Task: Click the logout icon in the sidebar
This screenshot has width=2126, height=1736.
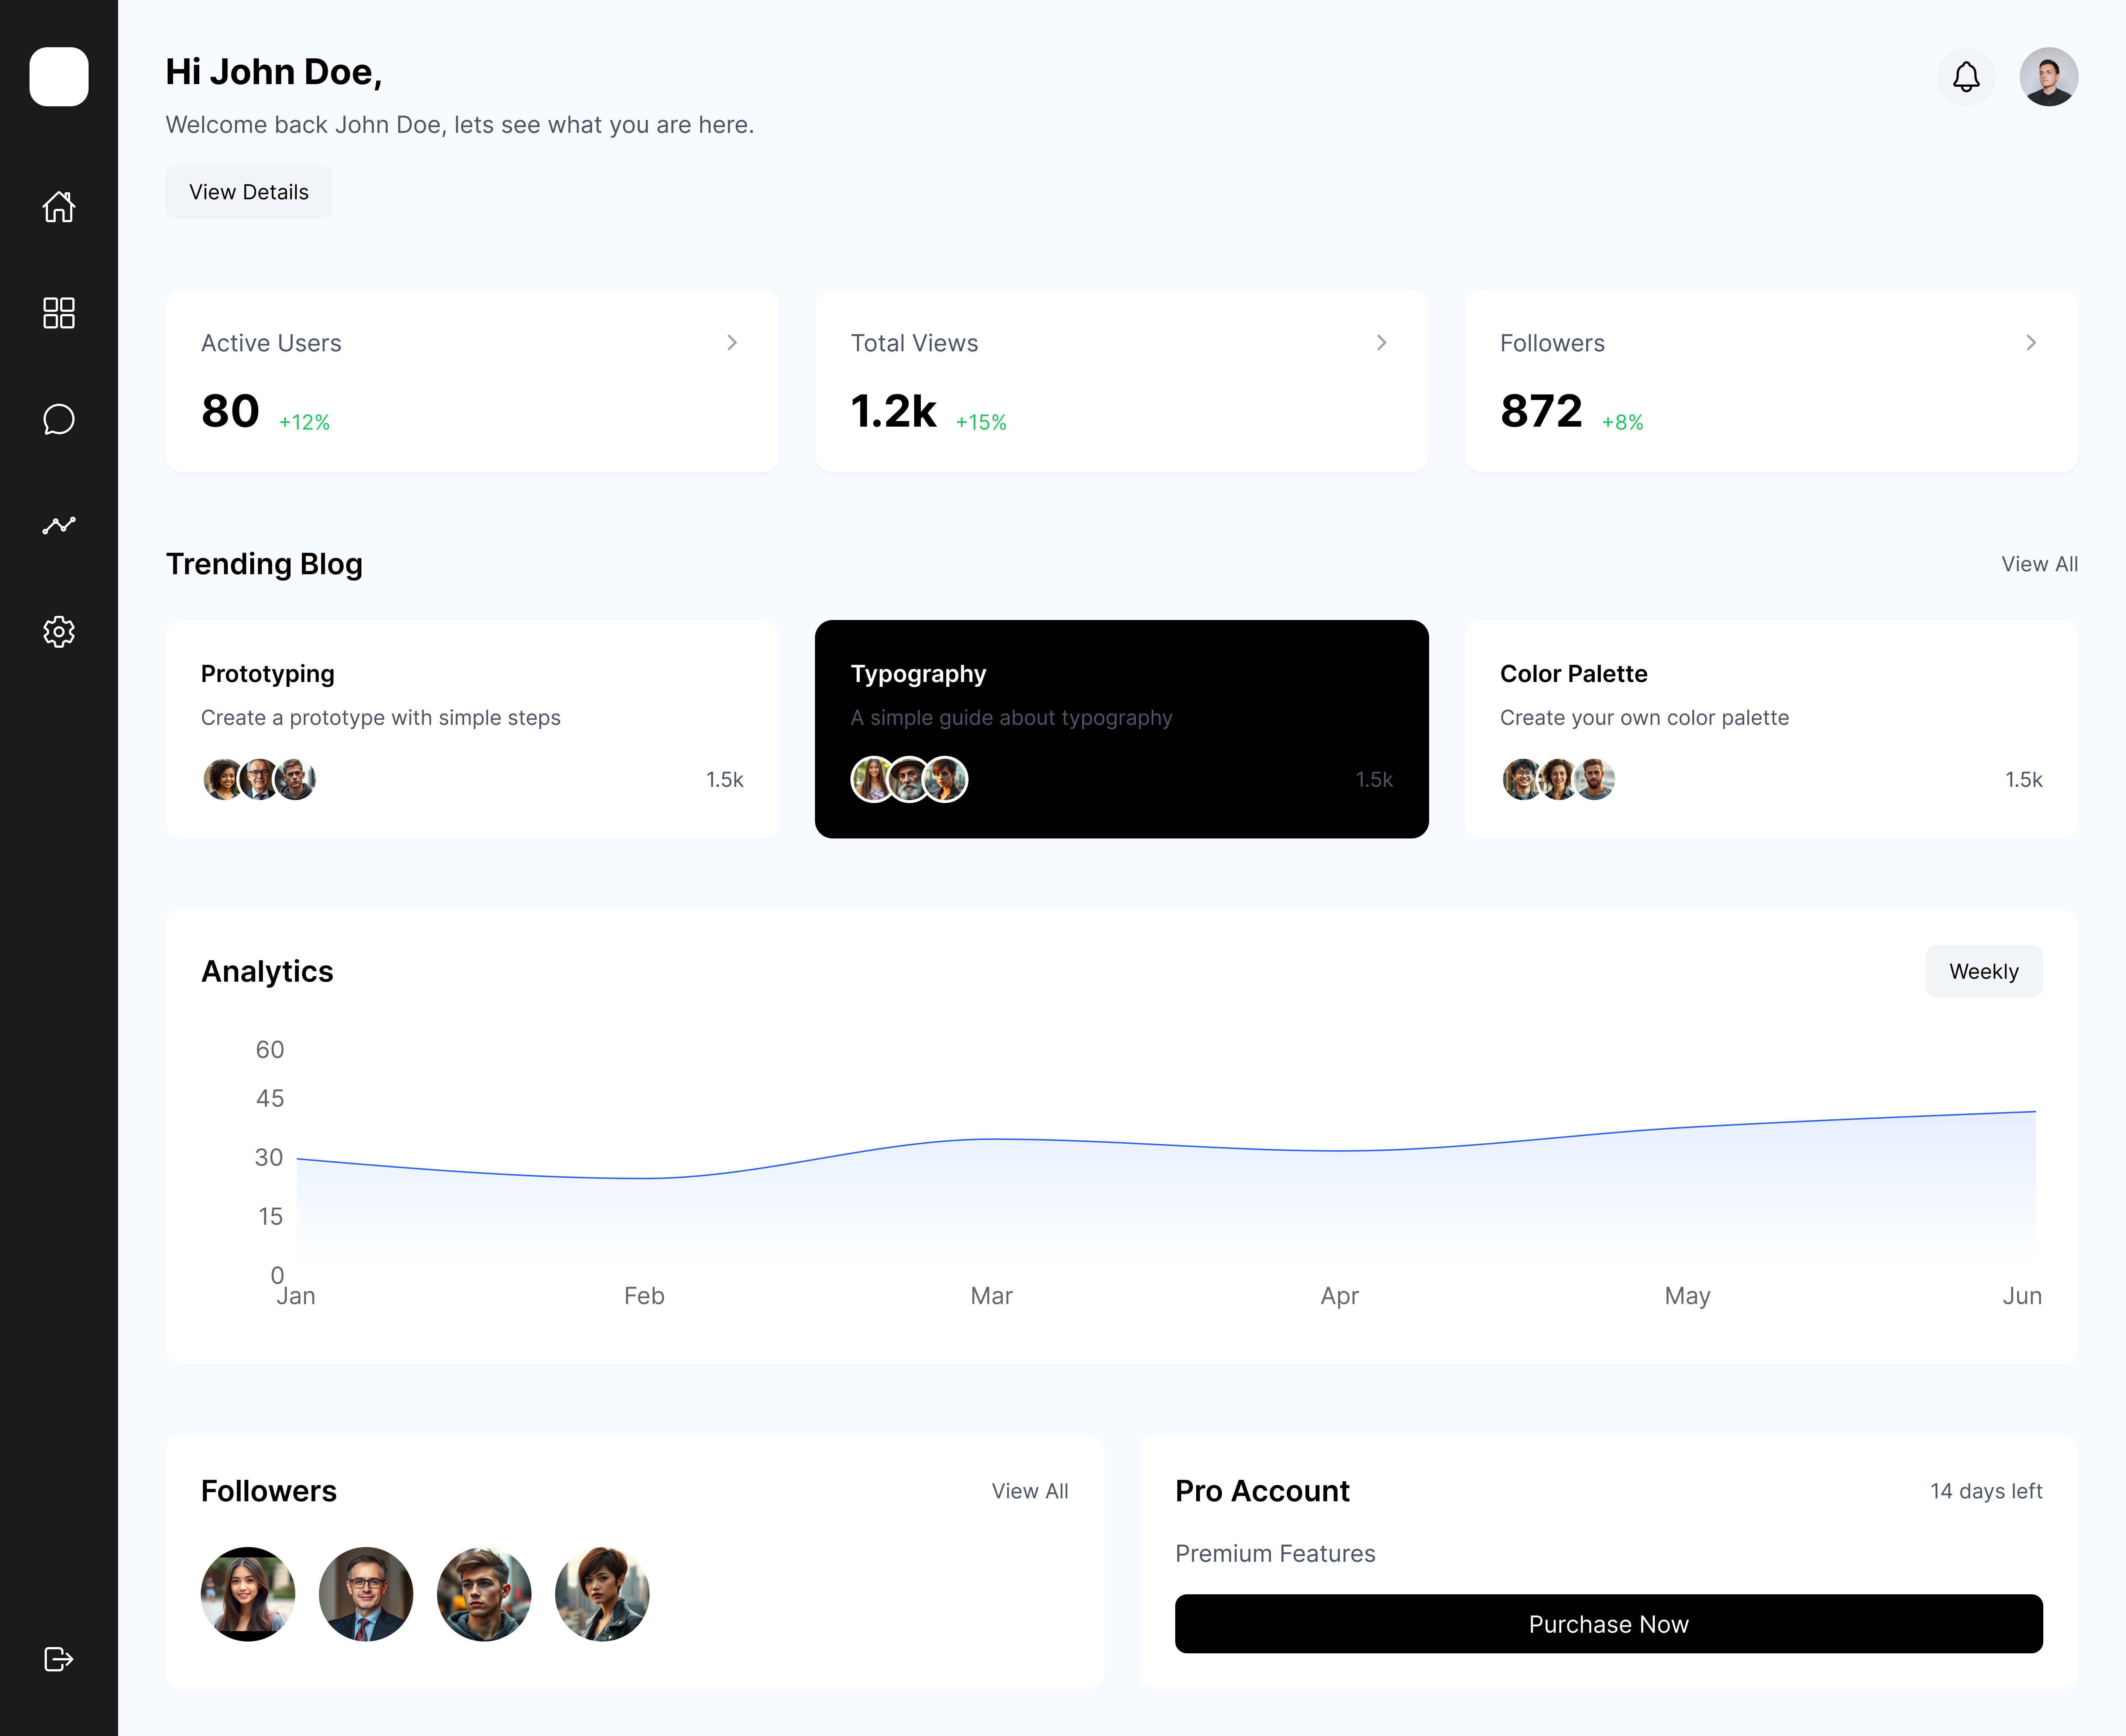Action: [59, 1659]
